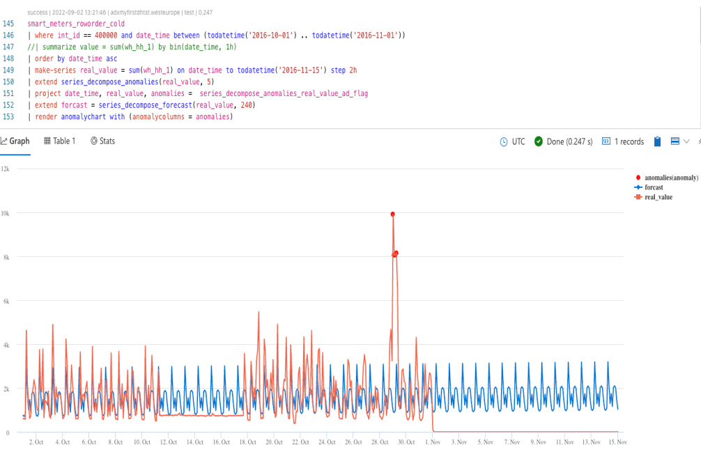The height and width of the screenshot is (452, 701).
Task: Select the anomaly point near 10k
Action: pyautogui.click(x=392, y=215)
